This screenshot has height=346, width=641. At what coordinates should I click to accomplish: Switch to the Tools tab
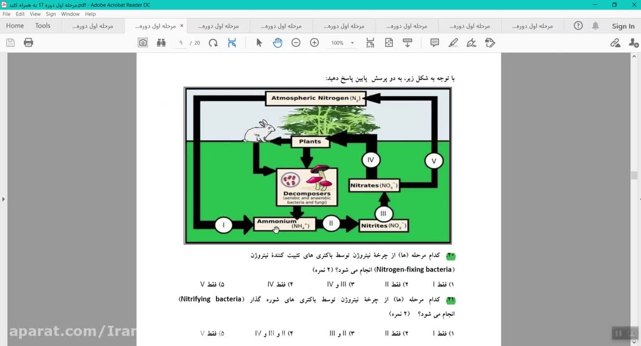[x=43, y=26]
